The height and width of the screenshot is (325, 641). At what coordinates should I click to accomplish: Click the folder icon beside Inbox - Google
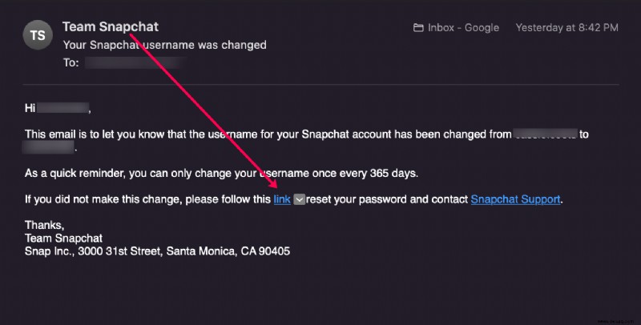coord(418,28)
